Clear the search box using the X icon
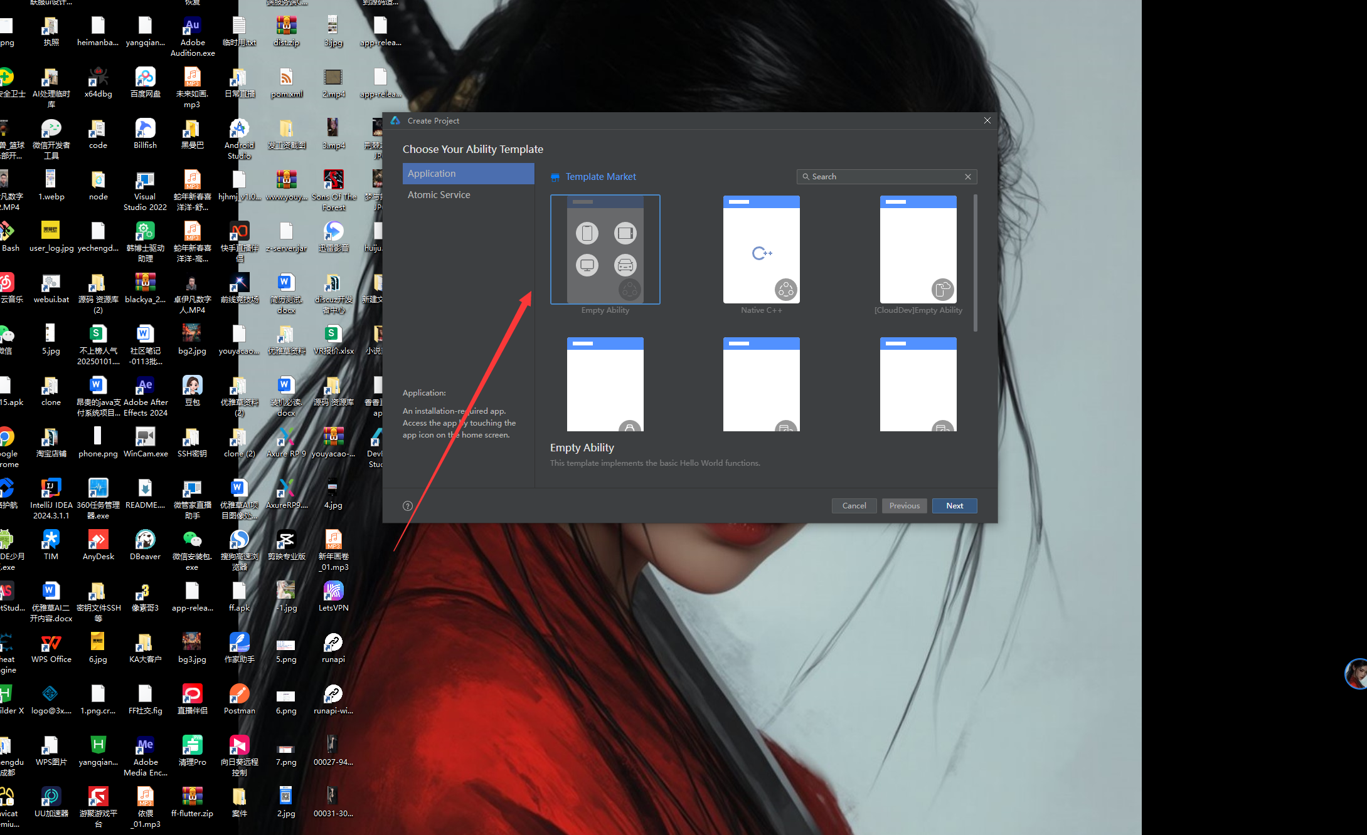Image resolution: width=1367 pixels, height=835 pixels. click(x=967, y=176)
